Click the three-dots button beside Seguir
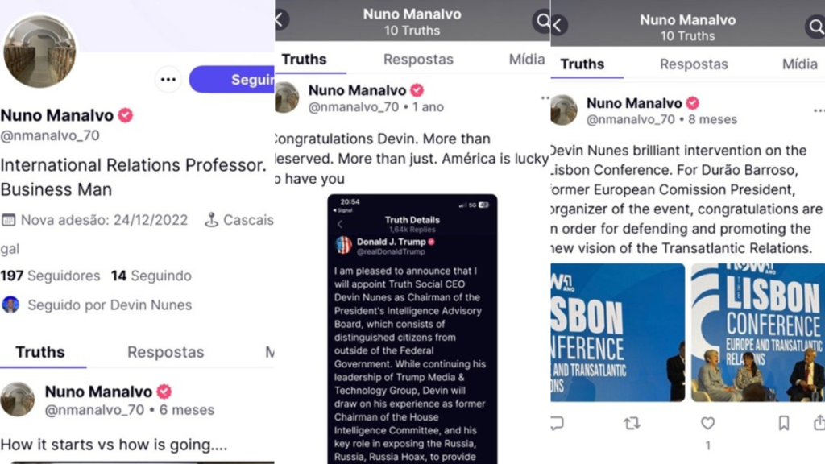This screenshot has height=464, width=825. (168, 80)
